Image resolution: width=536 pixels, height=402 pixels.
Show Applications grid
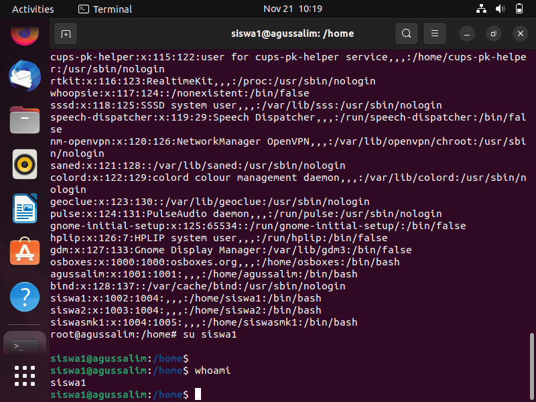click(x=25, y=376)
